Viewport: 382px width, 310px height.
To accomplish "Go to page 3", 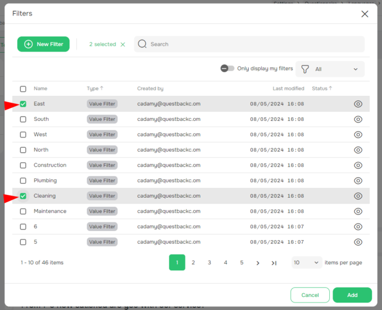I will 209,262.
